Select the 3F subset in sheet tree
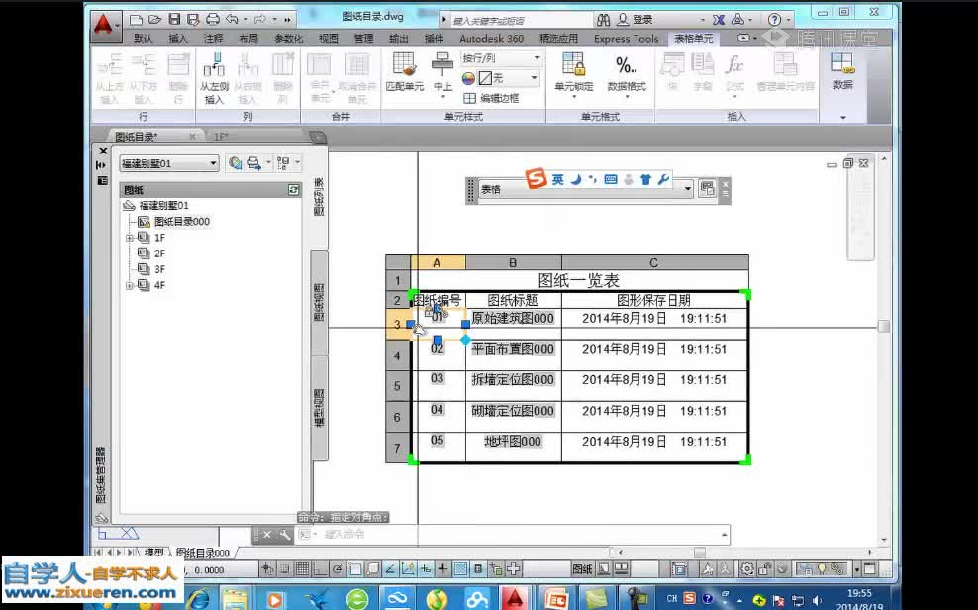This screenshot has height=610, width=978. point(159,269)
